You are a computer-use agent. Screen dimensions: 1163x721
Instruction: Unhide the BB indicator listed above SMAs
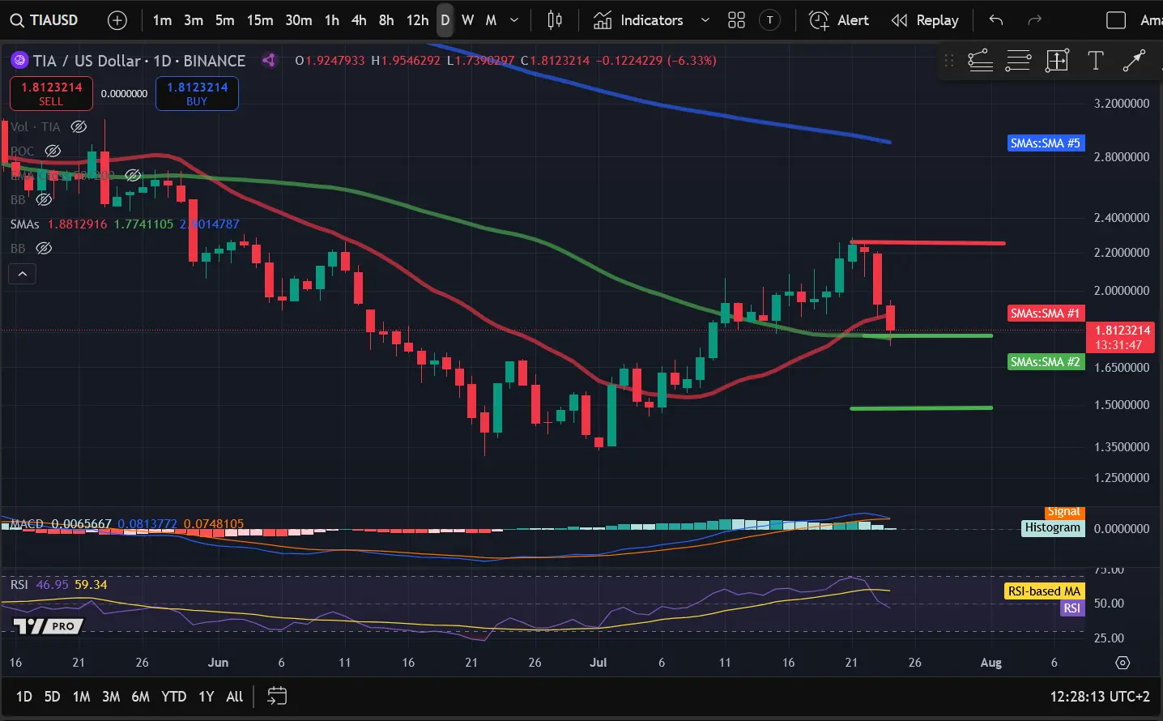(44, 199)
